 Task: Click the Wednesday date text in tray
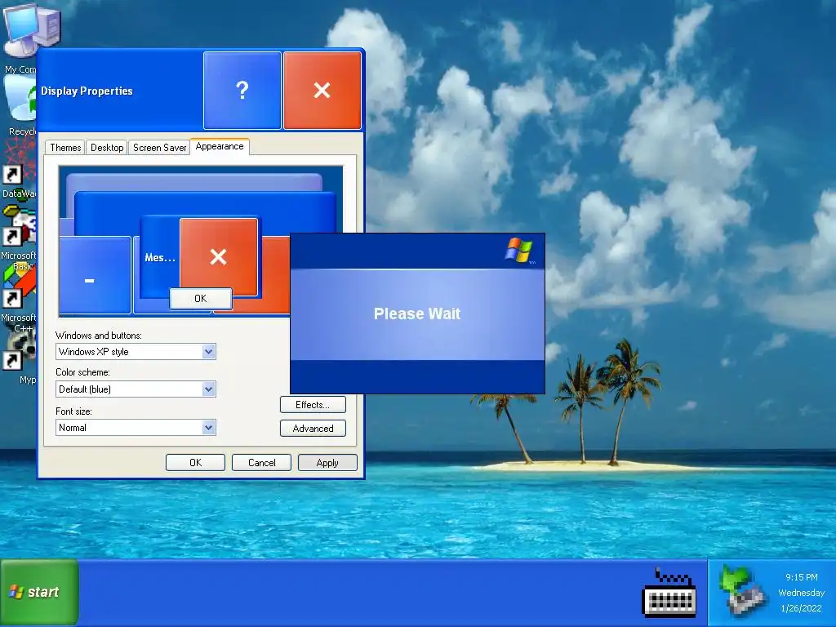click(802, 593)
